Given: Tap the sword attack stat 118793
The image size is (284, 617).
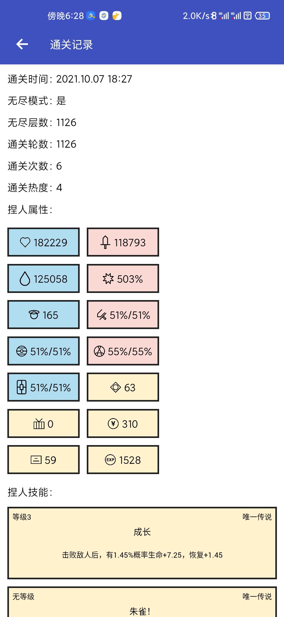Looking at the screenshot, I should click(x=123, y=242).
